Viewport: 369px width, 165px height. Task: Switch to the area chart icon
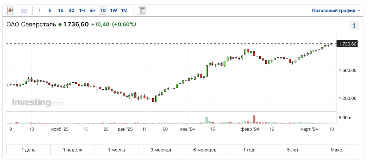tap(24, 10)
